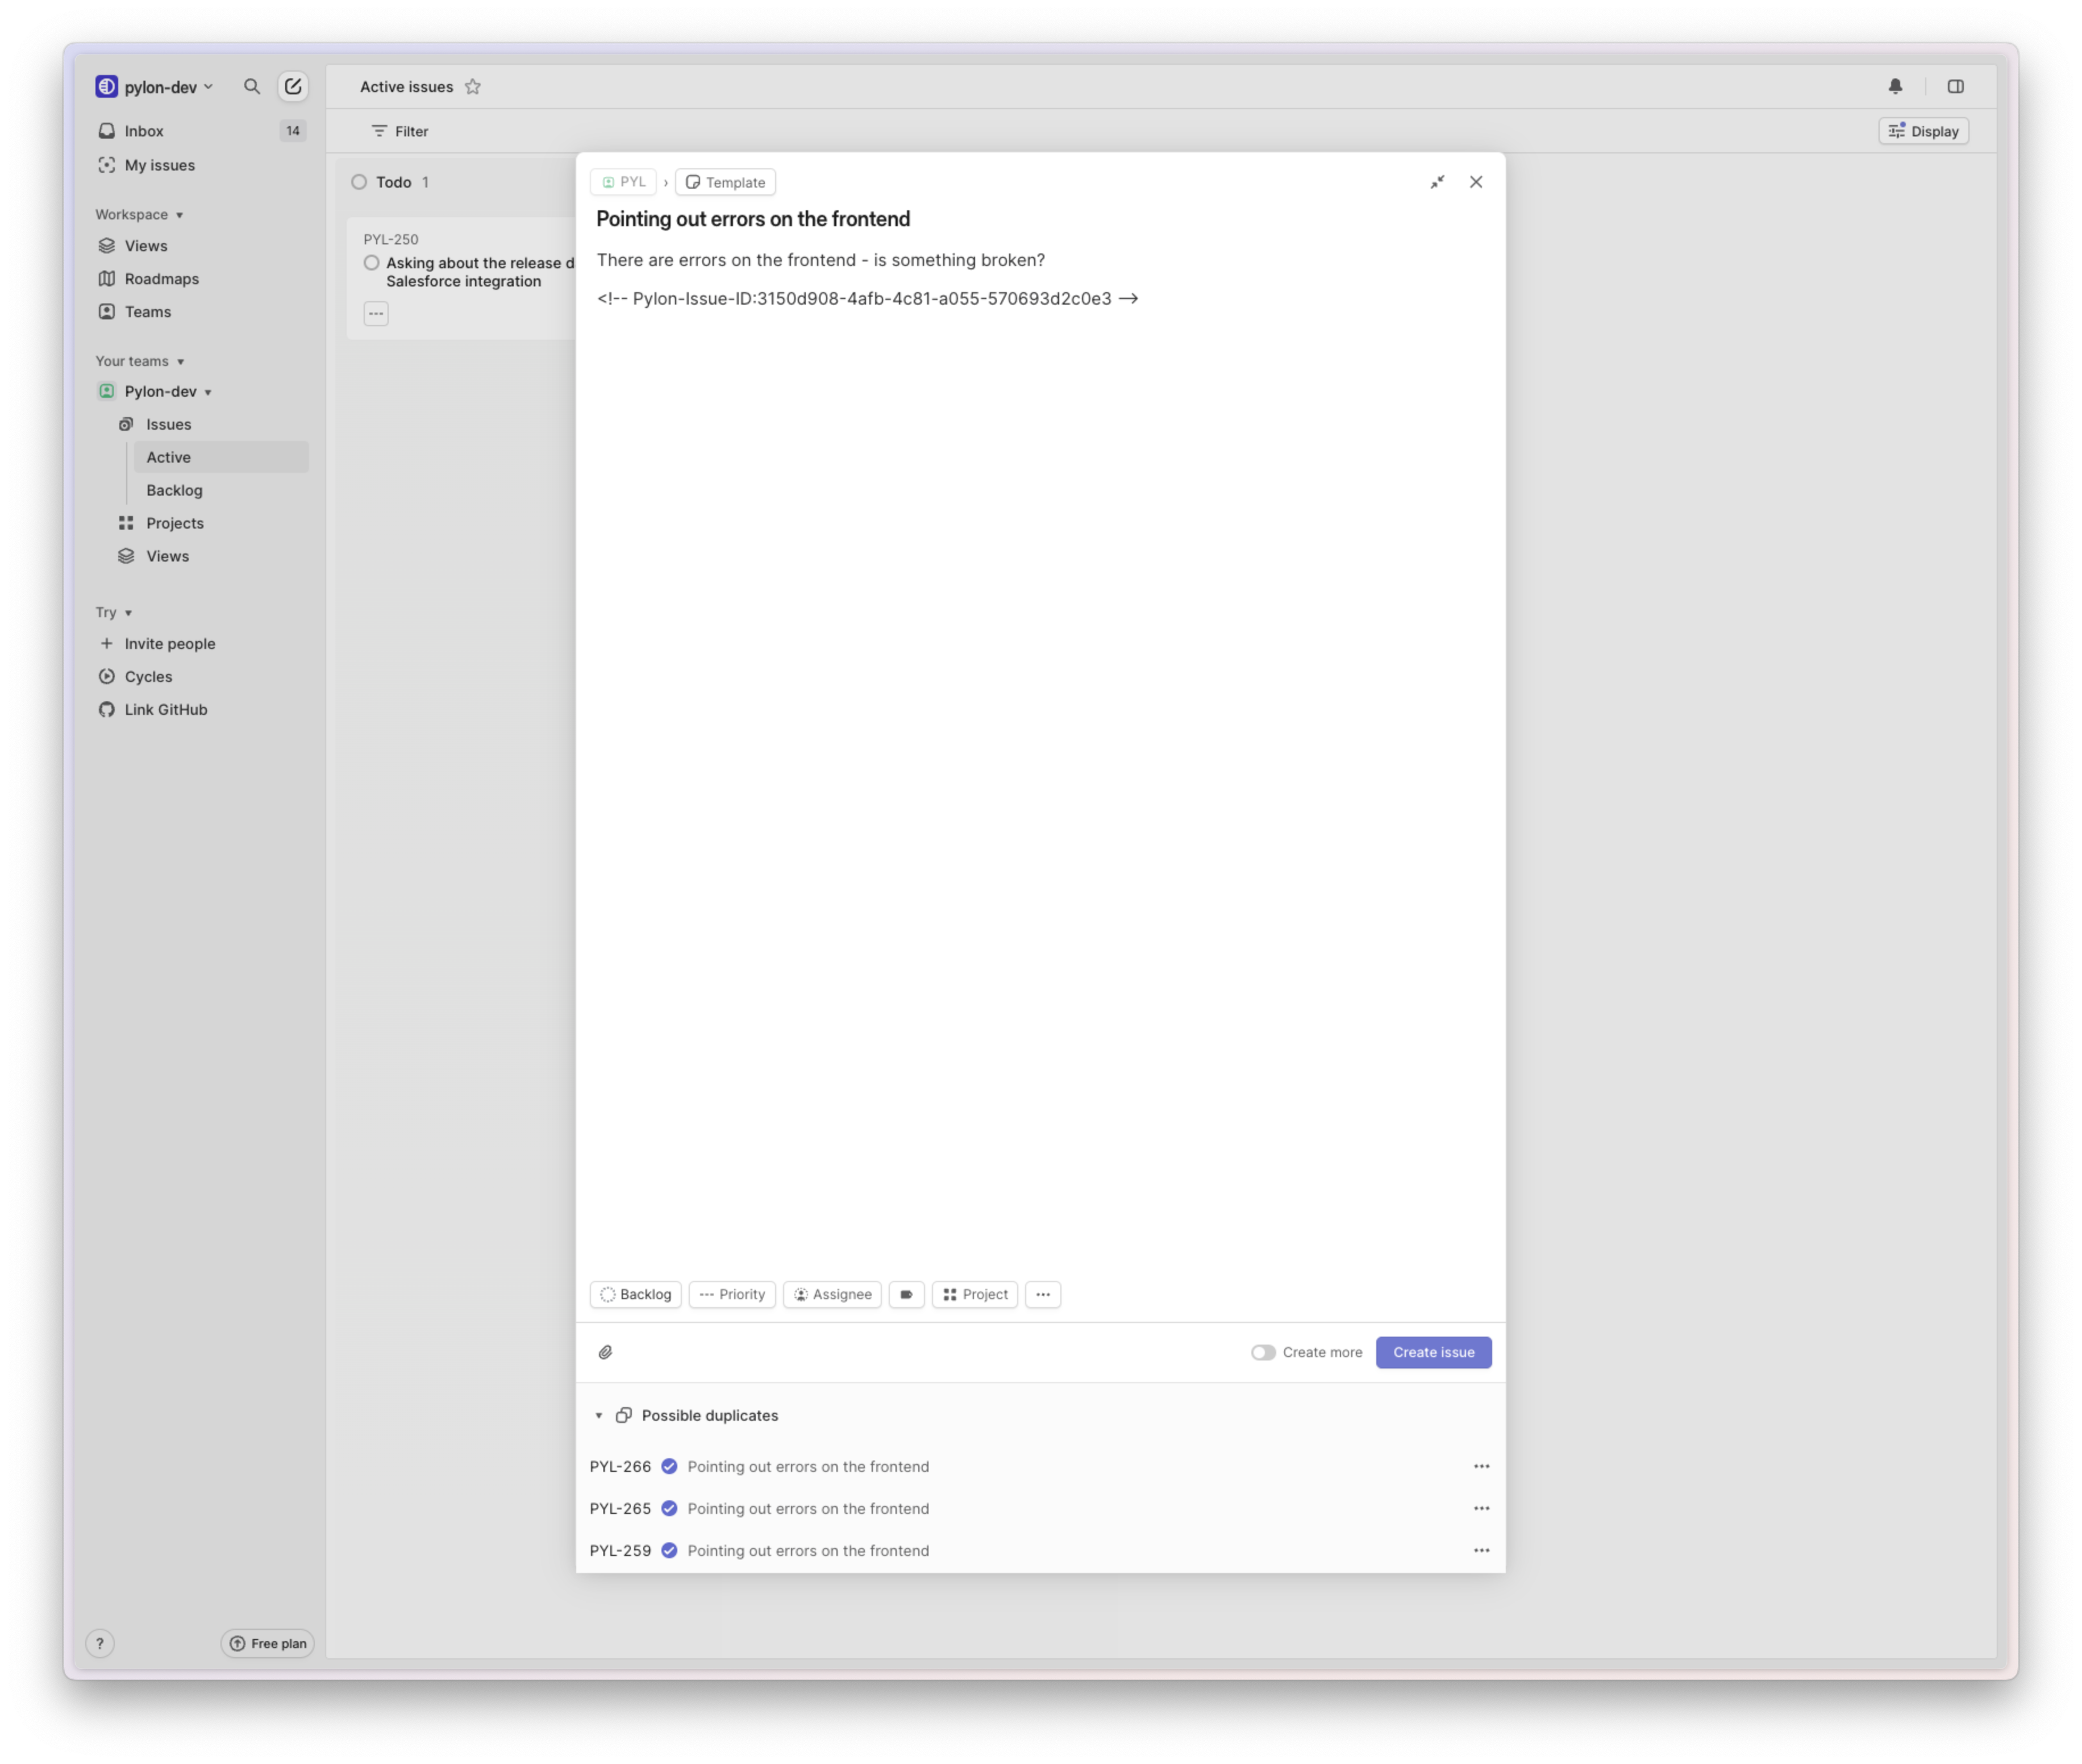This screenshot has width=2082, height=1764.
Task: Click the status circle on PYL-250
Action: pos(371,262)
